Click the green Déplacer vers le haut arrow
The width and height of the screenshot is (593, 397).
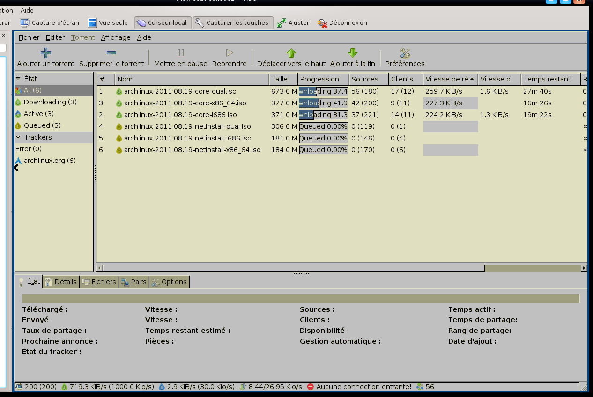(291, 53)
